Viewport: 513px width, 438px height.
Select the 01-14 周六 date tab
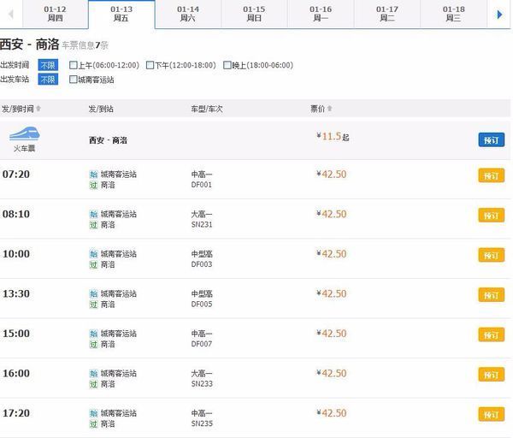pos(188,14)
